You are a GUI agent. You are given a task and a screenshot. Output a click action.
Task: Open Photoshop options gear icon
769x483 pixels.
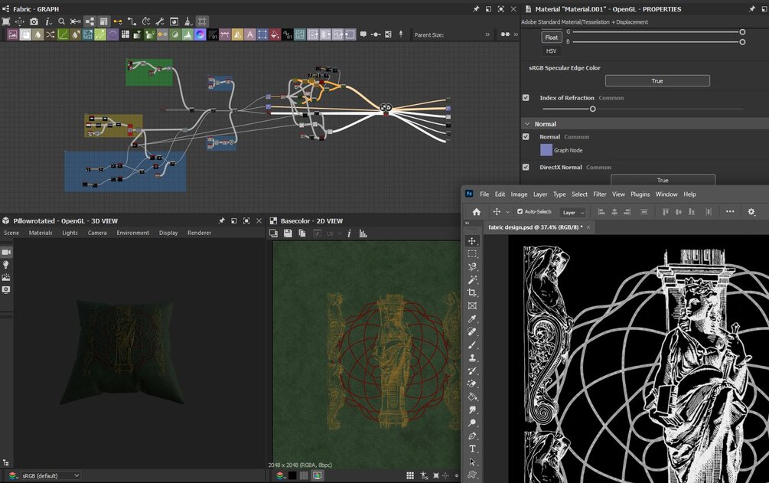[x=751, y=212]
